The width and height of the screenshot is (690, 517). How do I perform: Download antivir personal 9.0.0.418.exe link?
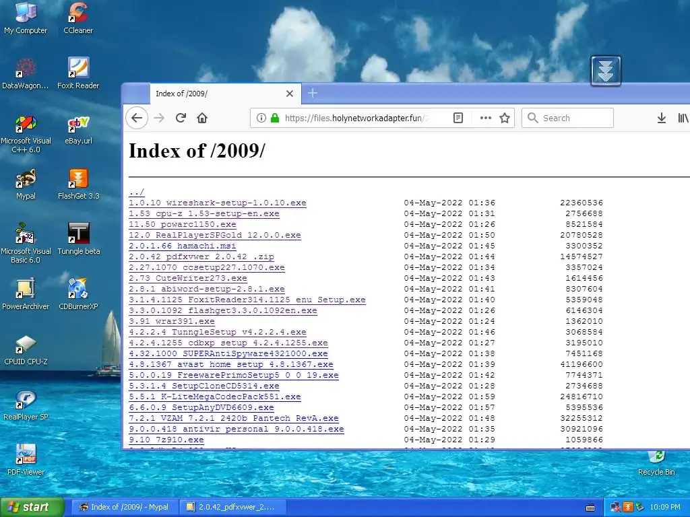[x=237, y=429]
